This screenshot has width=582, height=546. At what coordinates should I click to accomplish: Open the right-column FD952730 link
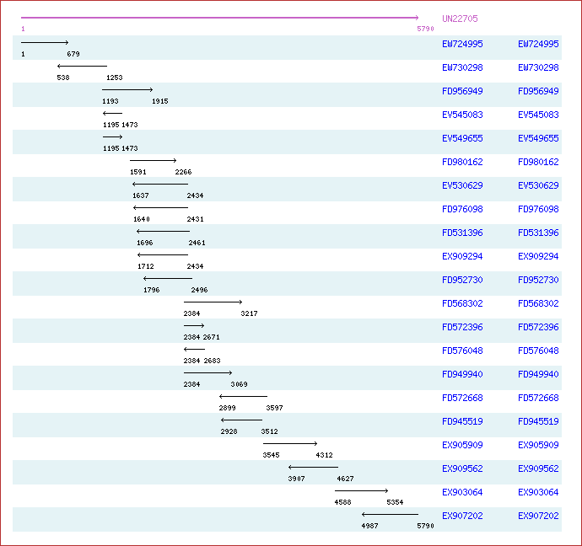[x=538, y=280]
